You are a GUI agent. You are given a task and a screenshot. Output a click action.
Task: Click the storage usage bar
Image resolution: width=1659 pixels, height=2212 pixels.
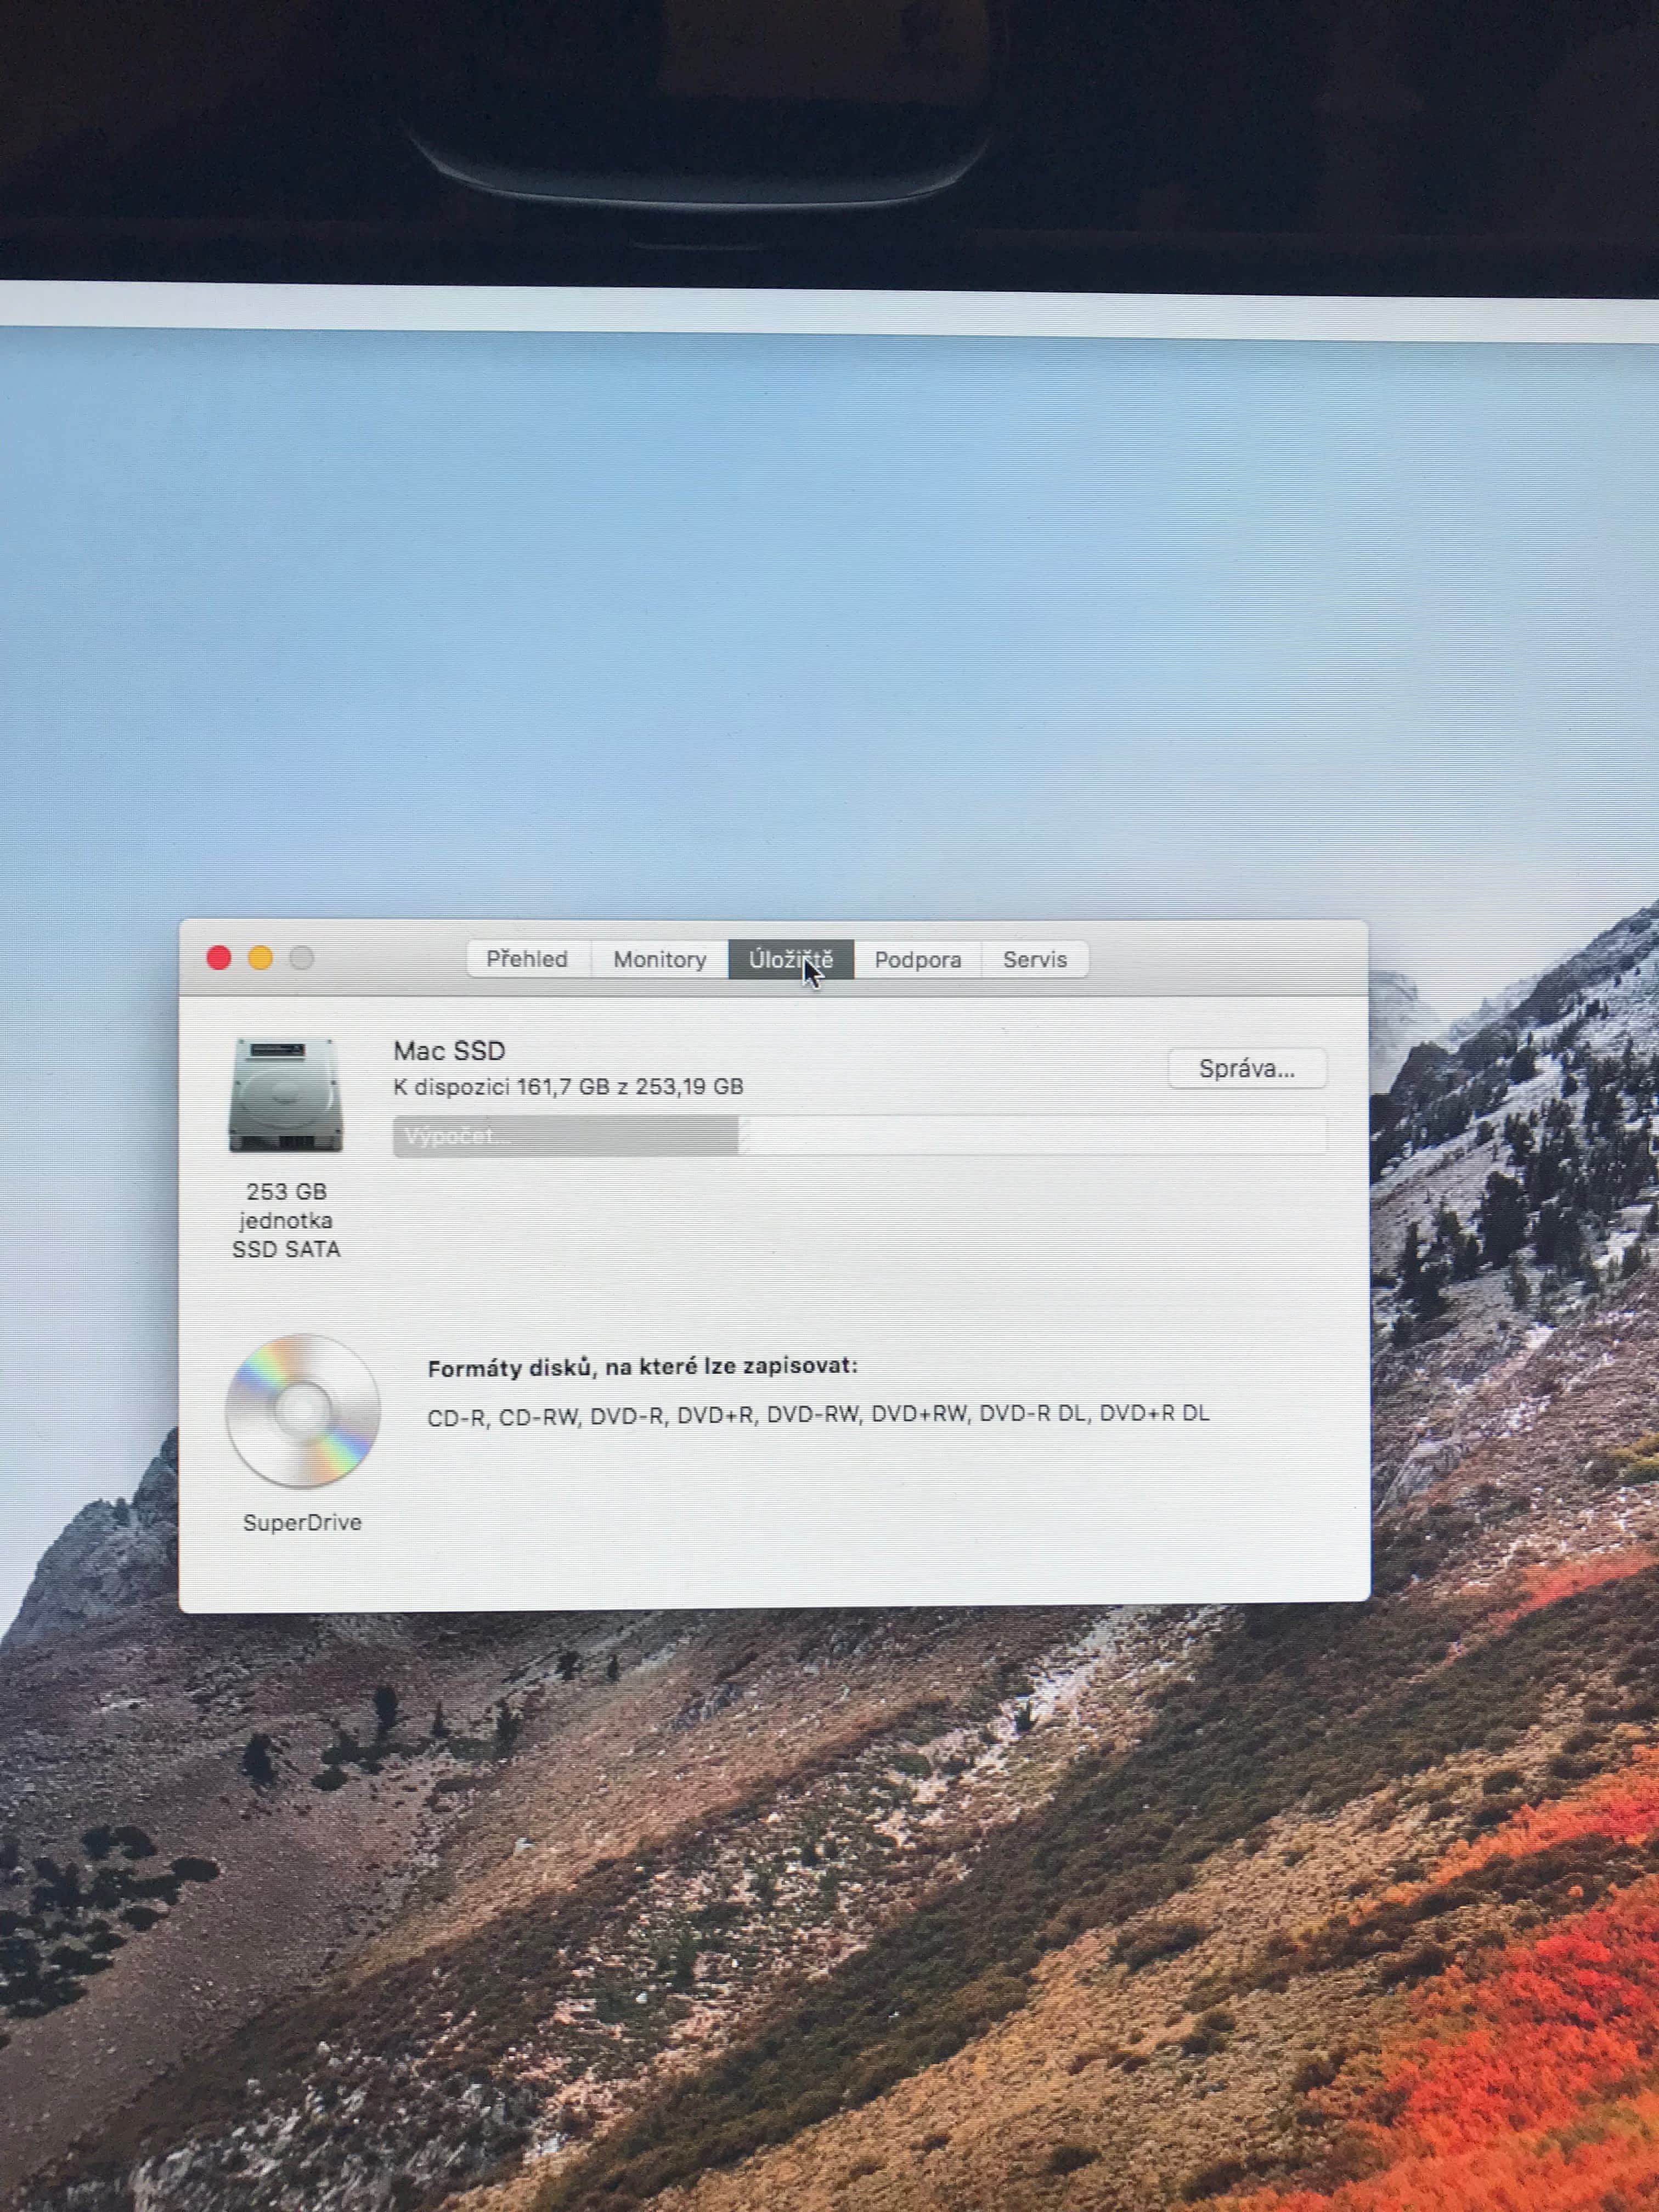860,1137
